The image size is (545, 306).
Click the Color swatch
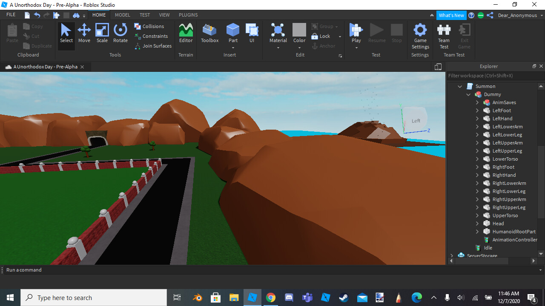(x=299, y=30)
